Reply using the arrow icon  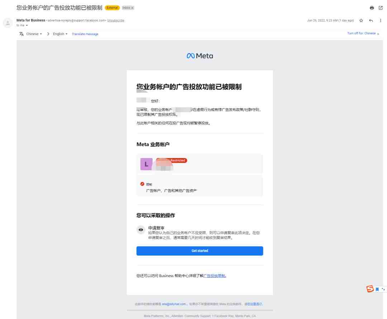(x=371, y=20)
